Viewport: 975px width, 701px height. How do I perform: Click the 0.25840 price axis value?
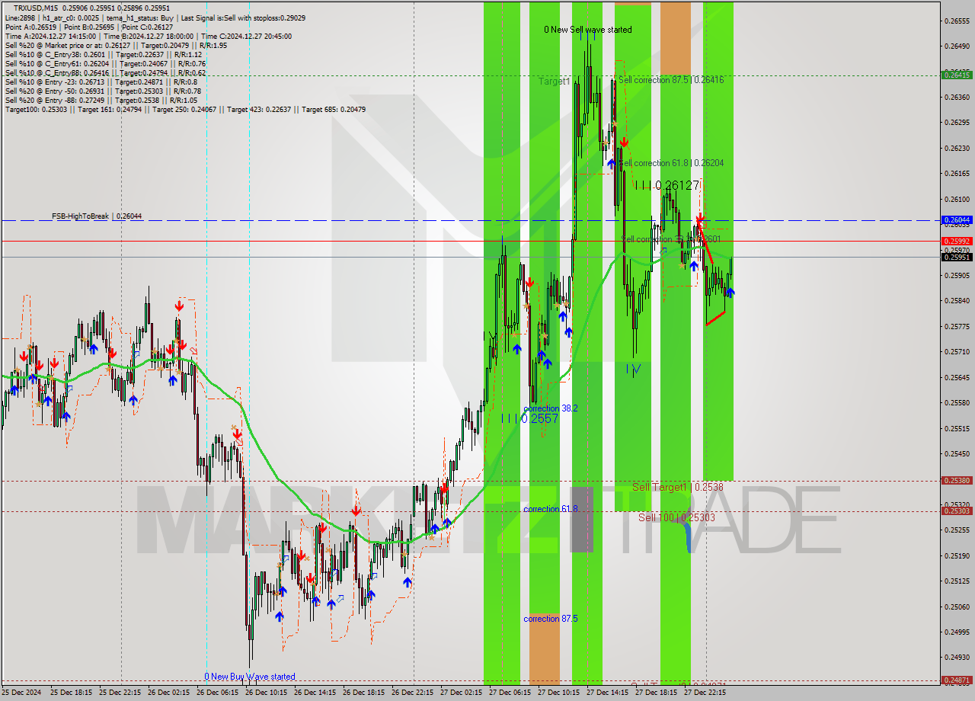(957, 300)
